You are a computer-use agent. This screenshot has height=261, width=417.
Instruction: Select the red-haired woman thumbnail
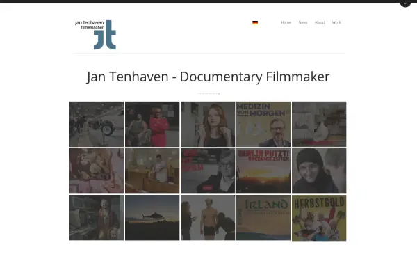(208, 124)
